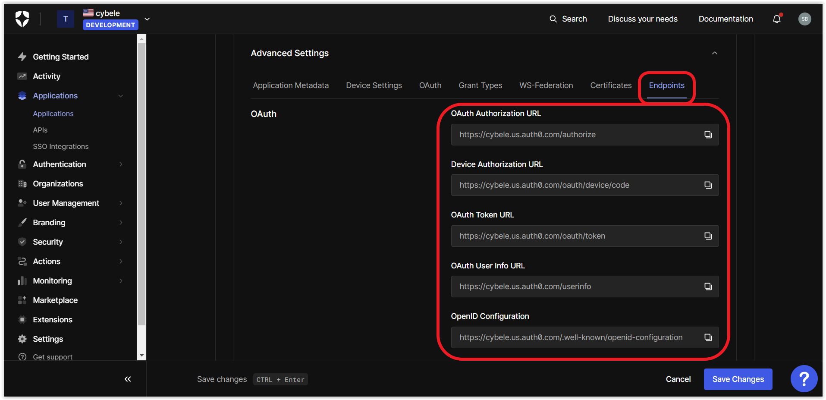
Task: Collapse the sidebar with double-chevron icon
Action: click(128, 379)
